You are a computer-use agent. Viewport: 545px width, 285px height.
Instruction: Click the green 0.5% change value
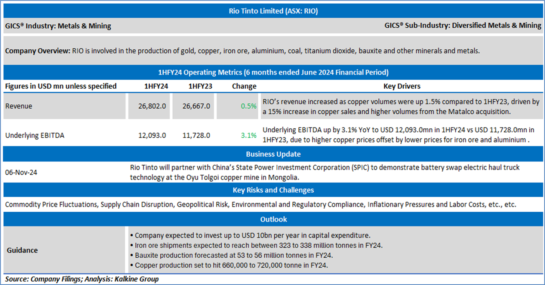(249, 106)
